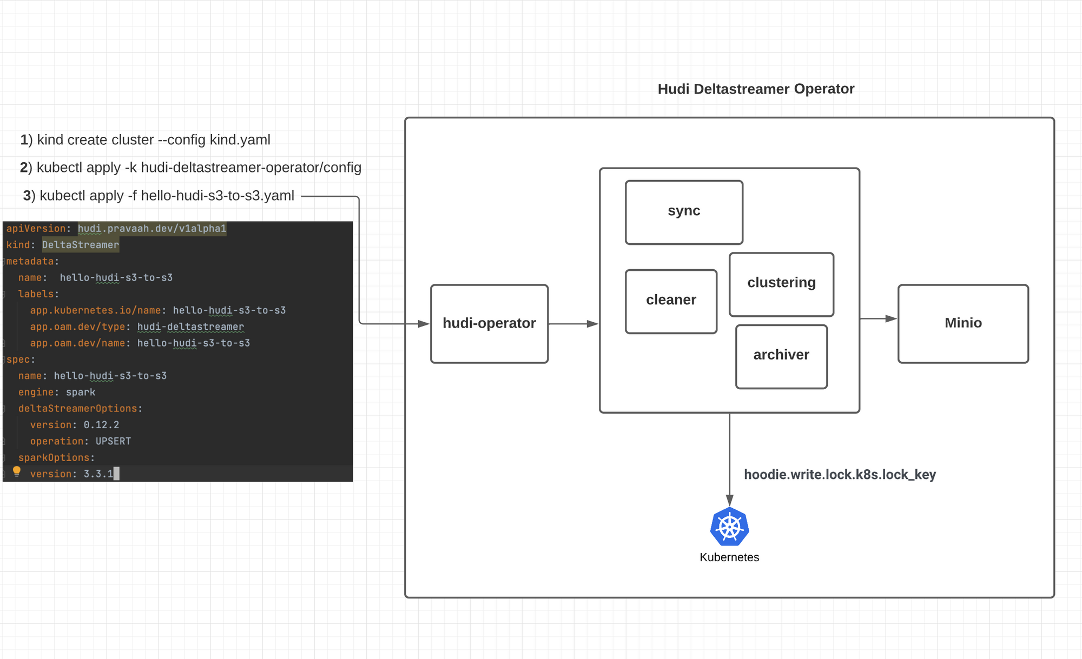Click the apiVersion line in YAML
The height and width of the screenshot is (659, 1082).
click(x=116, y=229)
